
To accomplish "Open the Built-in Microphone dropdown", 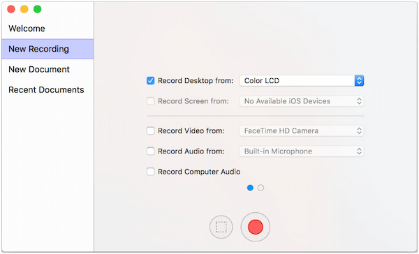I will (302, 151).
